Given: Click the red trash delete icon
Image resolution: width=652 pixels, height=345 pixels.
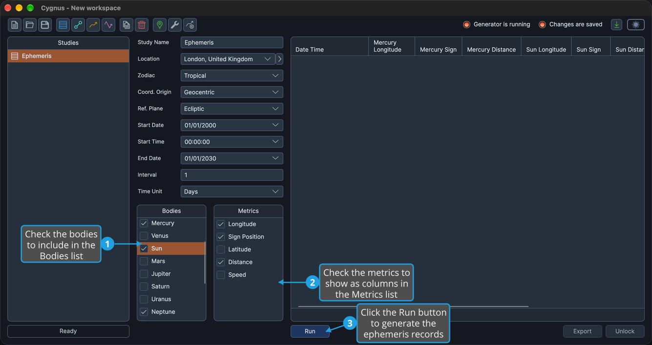Looking at the screenshot, I should 142,25.
